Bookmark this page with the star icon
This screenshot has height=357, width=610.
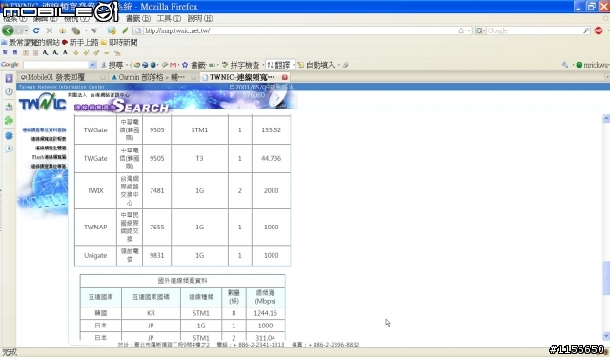coord(461,30)
